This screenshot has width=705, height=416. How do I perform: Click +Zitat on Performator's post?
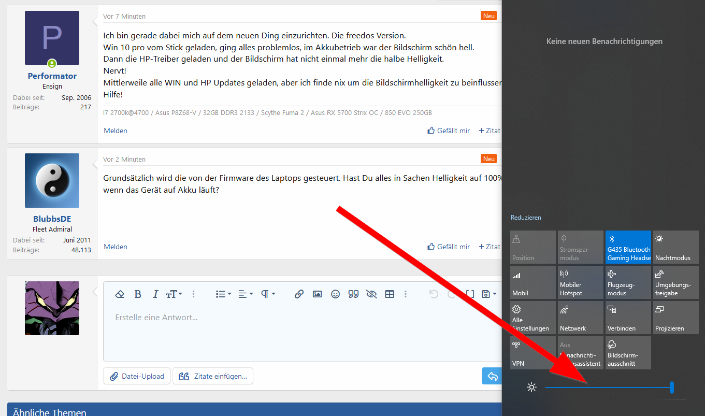[x=490, y=131]
